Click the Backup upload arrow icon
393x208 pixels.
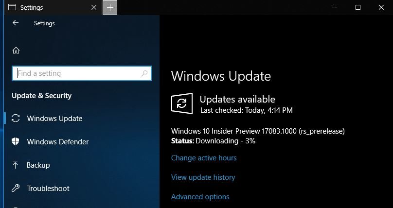[x=15, y=165]
